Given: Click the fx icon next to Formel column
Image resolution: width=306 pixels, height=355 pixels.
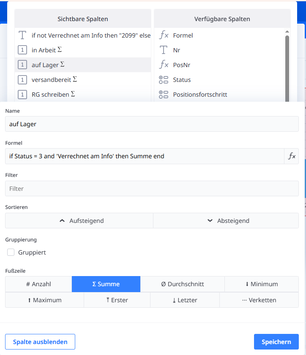Looking at the screenshot, I should tap(164, 35).
